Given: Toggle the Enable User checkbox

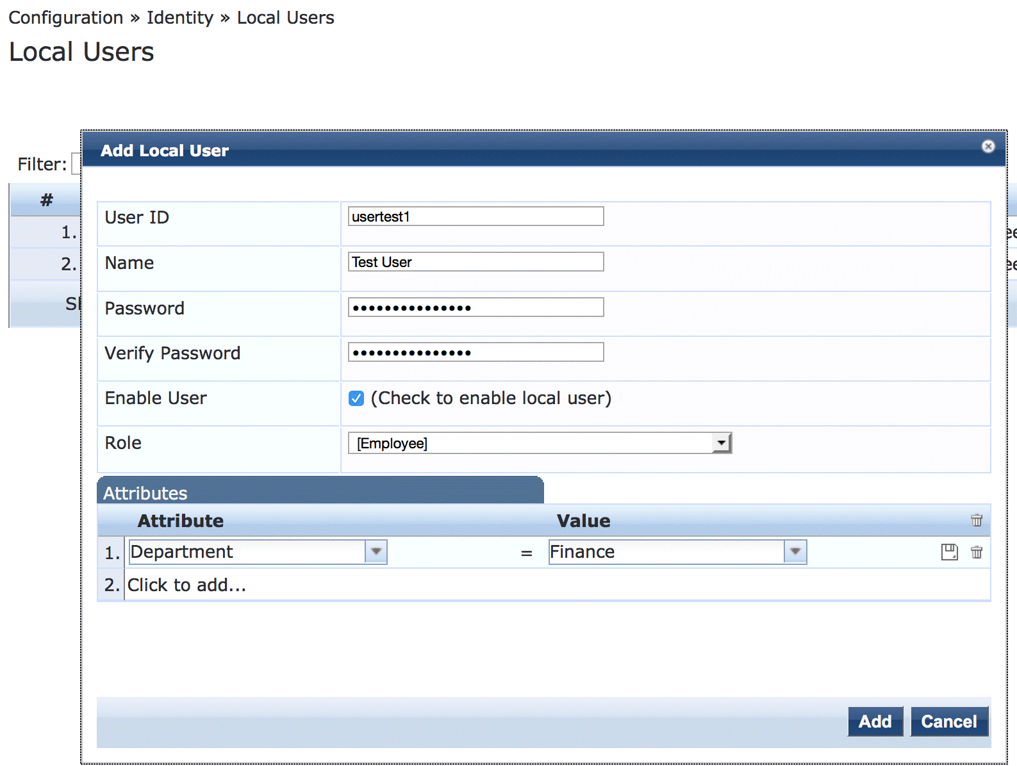Looking at the screenshot, I should [356, 398].
